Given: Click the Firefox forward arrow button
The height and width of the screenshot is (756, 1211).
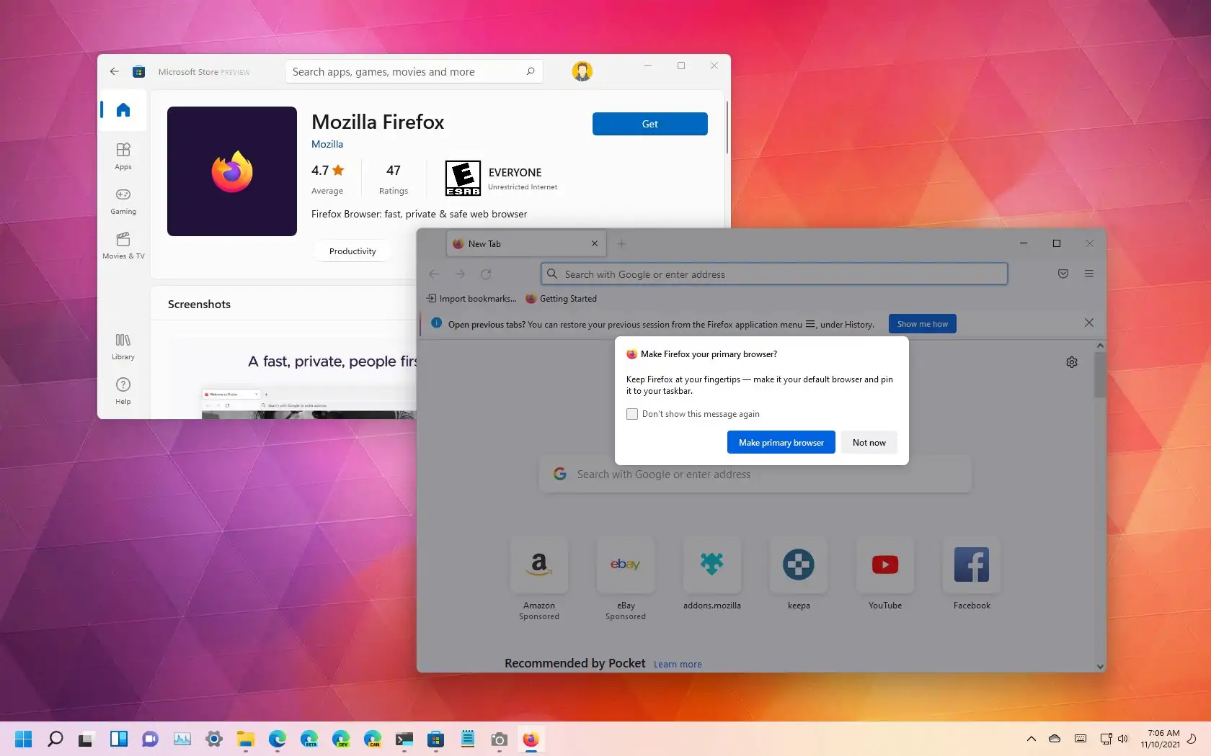Looking at the screenshot, I should point(460,274).
